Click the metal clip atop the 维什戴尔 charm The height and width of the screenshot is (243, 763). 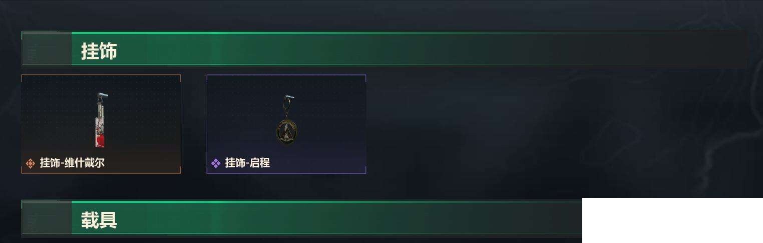(103, 95)
